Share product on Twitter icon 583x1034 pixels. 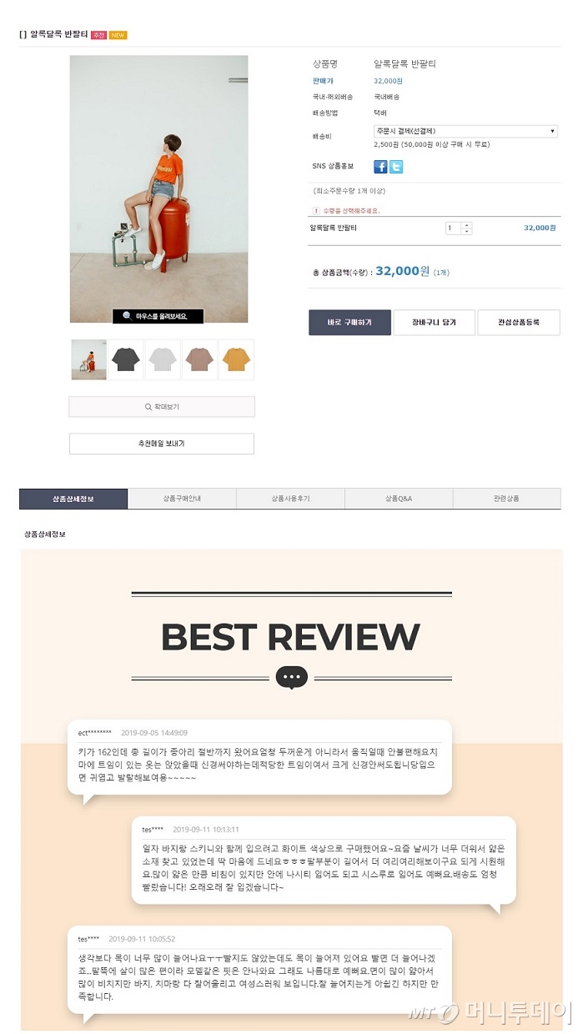(396, 167)
